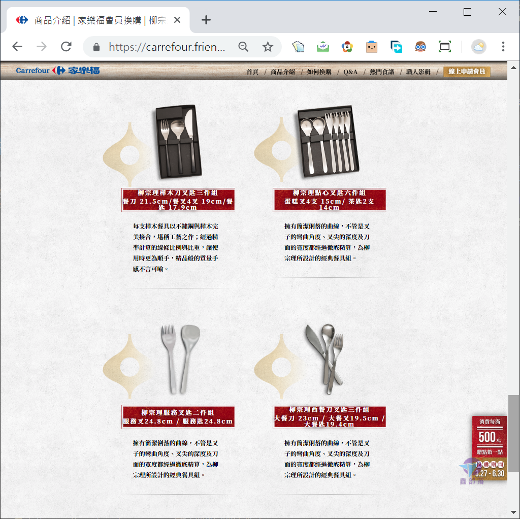The image size is (520, 519).
Task: Open the glasses-face avatar extension
Action: point(420,47)
